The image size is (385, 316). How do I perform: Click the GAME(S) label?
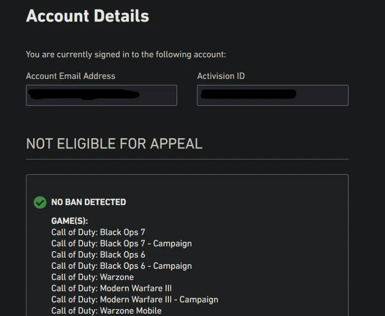tap(70, 221)
